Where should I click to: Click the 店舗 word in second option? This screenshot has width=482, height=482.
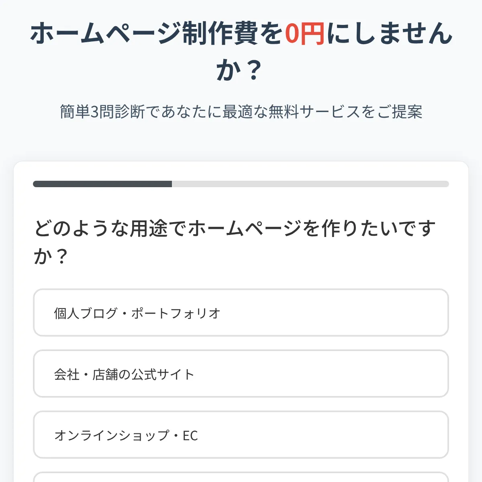pyautogui.click(x=105, y=374)
